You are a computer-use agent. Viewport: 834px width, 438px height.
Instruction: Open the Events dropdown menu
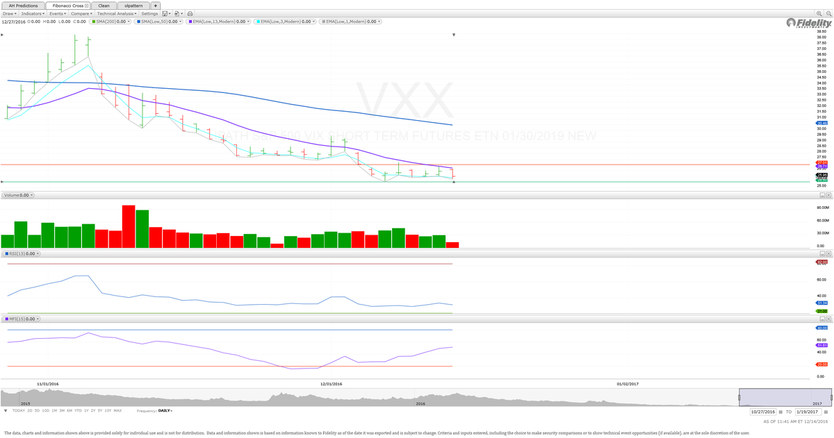(58, 13)
